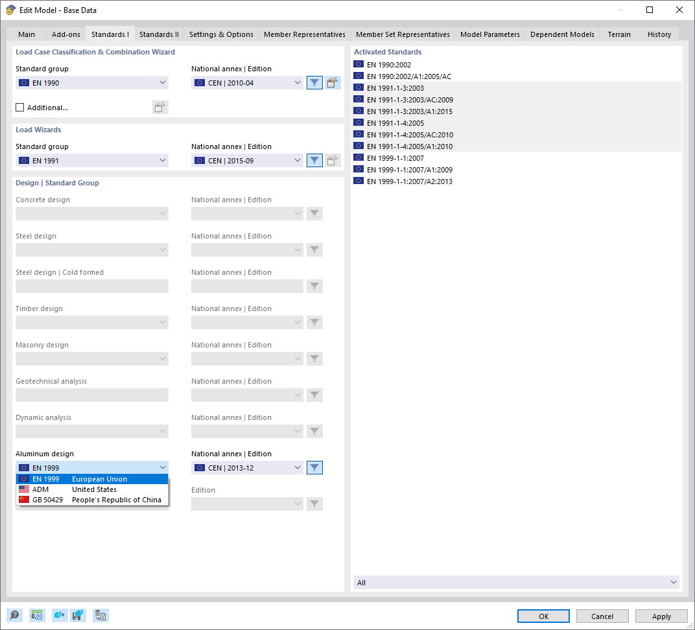Screen dimensions: 695x630
Task: Click the filter icon for the Load Wizards annex
Action: click(314, 160)
